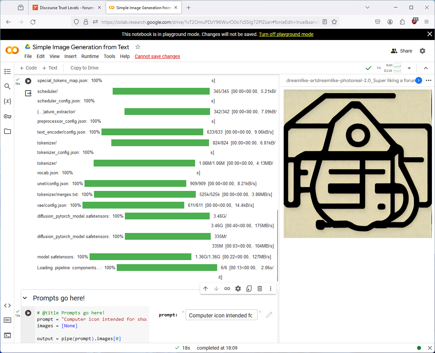The height and width of the screenshot is (353, 435).
Task: Click the diffusion_pytorch_model 3.46G progress bar
Action: [167, 216]
